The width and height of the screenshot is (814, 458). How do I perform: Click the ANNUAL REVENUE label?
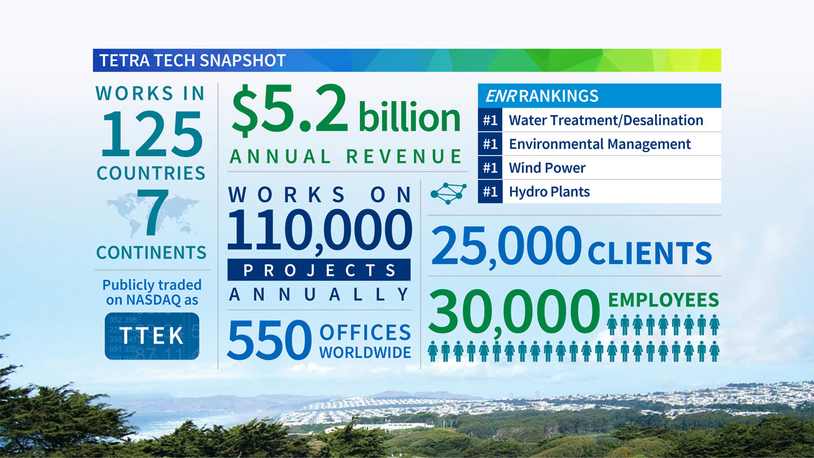tap(346, 156)
